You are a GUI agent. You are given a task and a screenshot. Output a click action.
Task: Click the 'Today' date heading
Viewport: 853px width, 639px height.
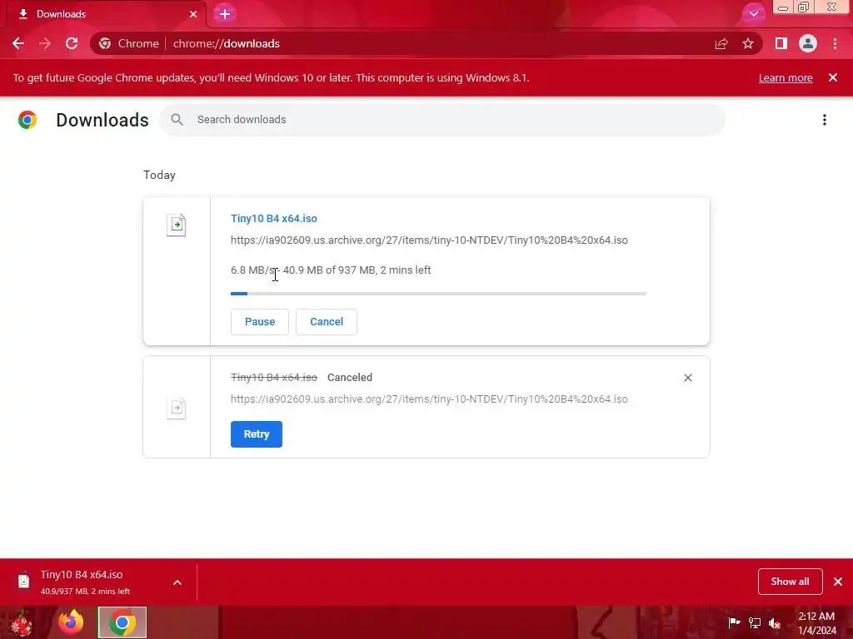click(x=159, y=175)
